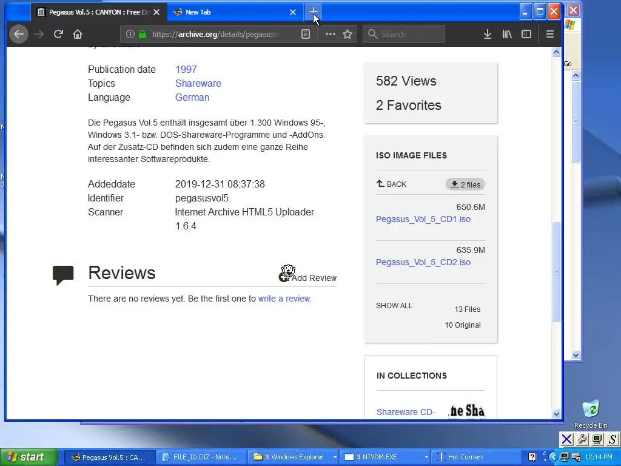
Task: Click the green secure padlock icon
Action: [142, 34]
